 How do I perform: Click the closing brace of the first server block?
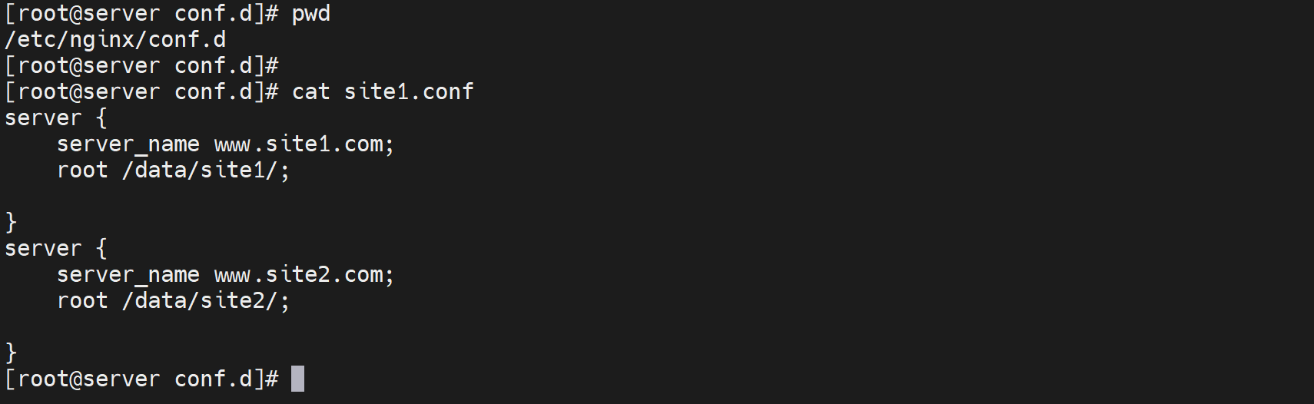11,223
